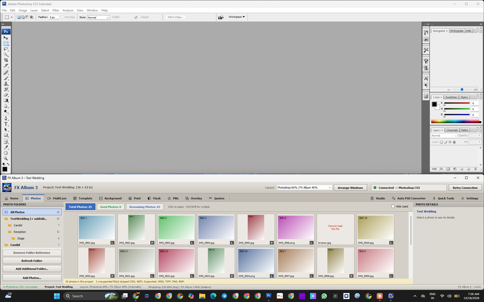Toggle Lock all padlock in Layers panel

pyautogui.click(x=455, y=142)
